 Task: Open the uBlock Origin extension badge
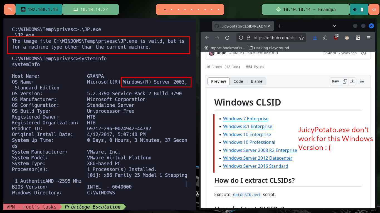tap(336, 37)
